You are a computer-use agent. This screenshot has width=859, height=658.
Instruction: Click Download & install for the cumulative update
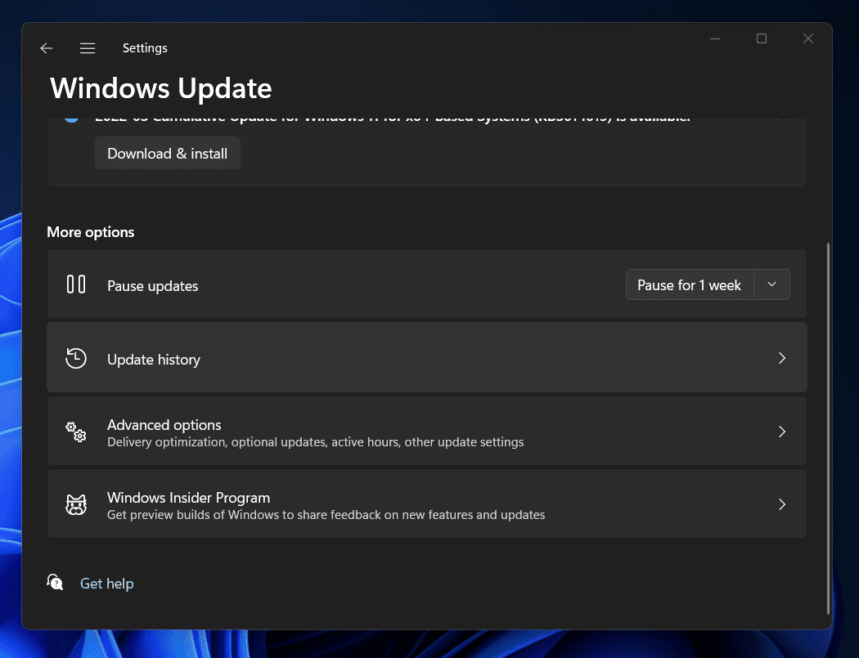(x=167, y=153)
